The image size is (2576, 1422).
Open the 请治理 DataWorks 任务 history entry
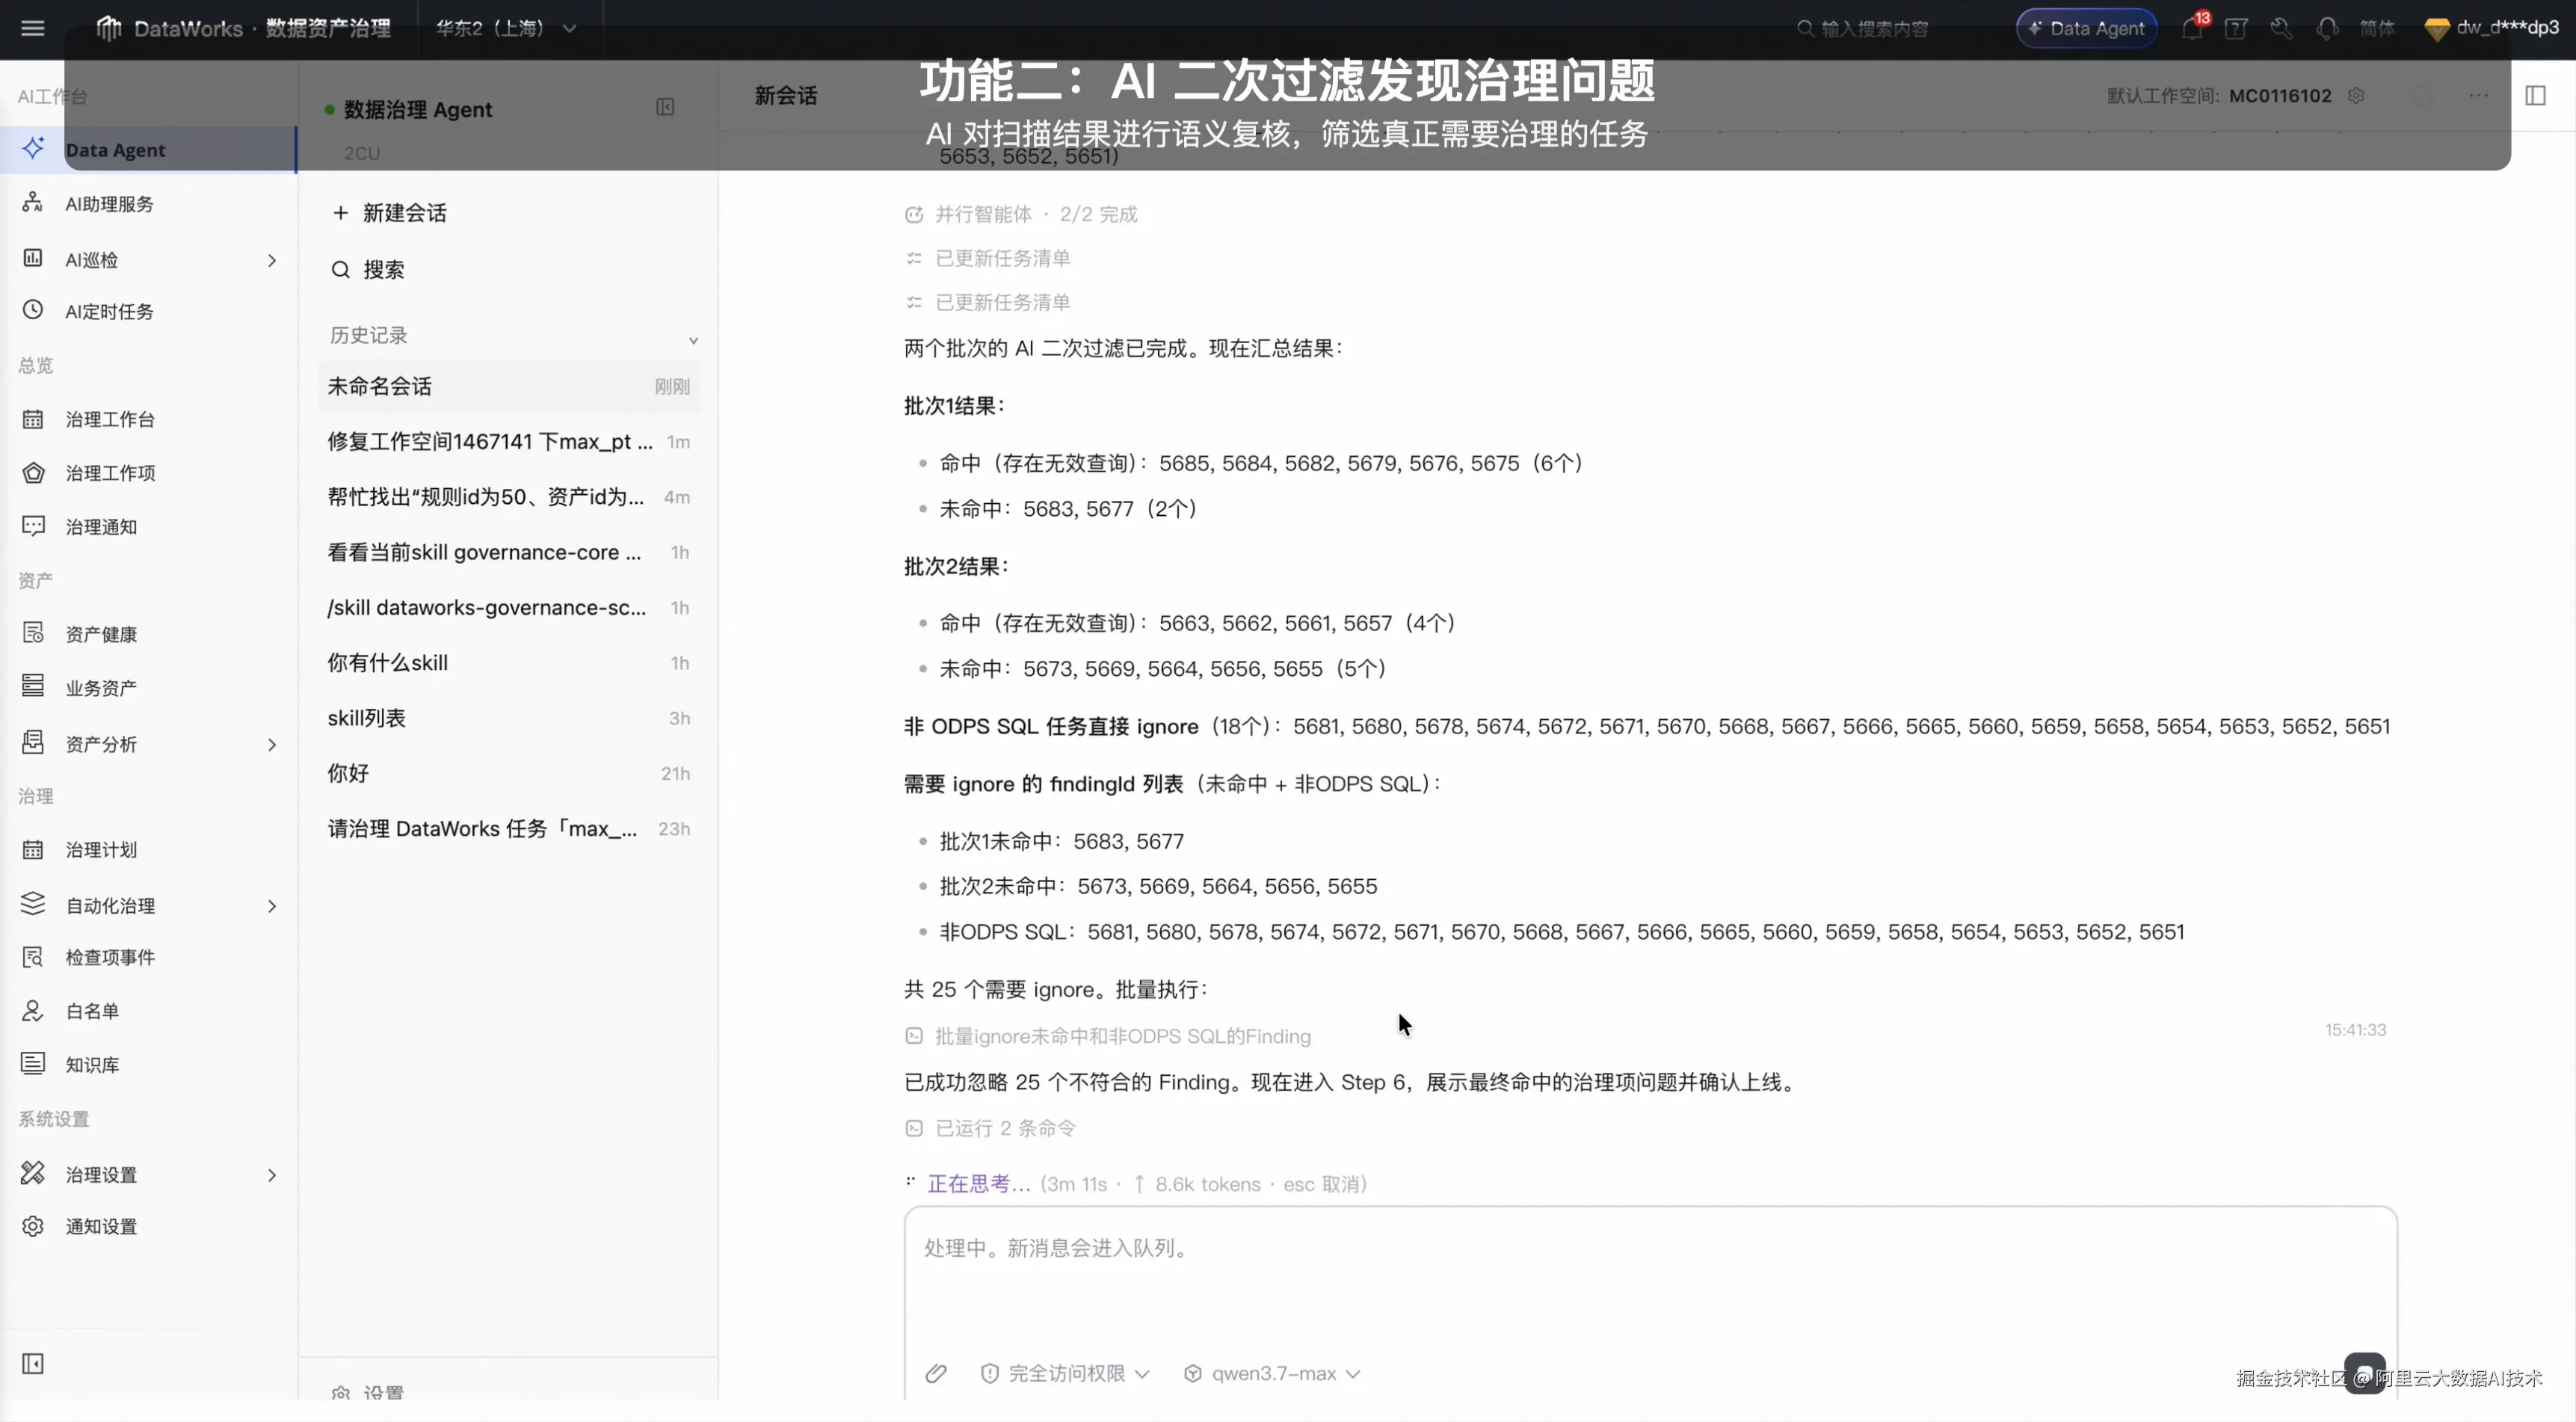coord(509,828)
